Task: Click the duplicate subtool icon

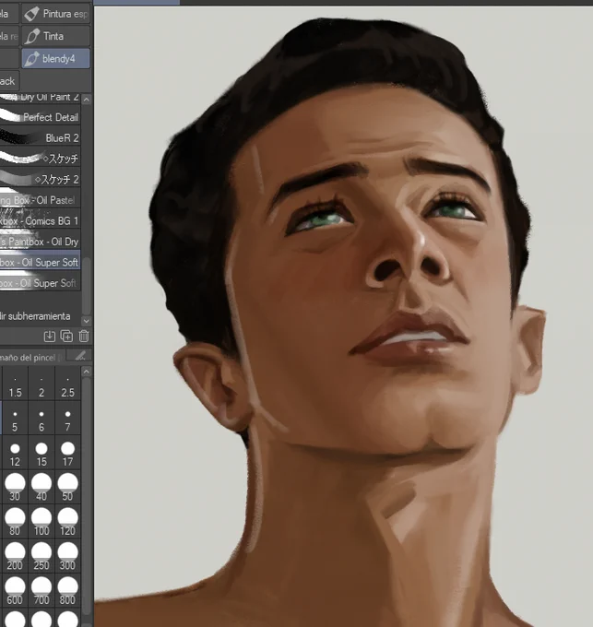Action: tap(66, 337)
